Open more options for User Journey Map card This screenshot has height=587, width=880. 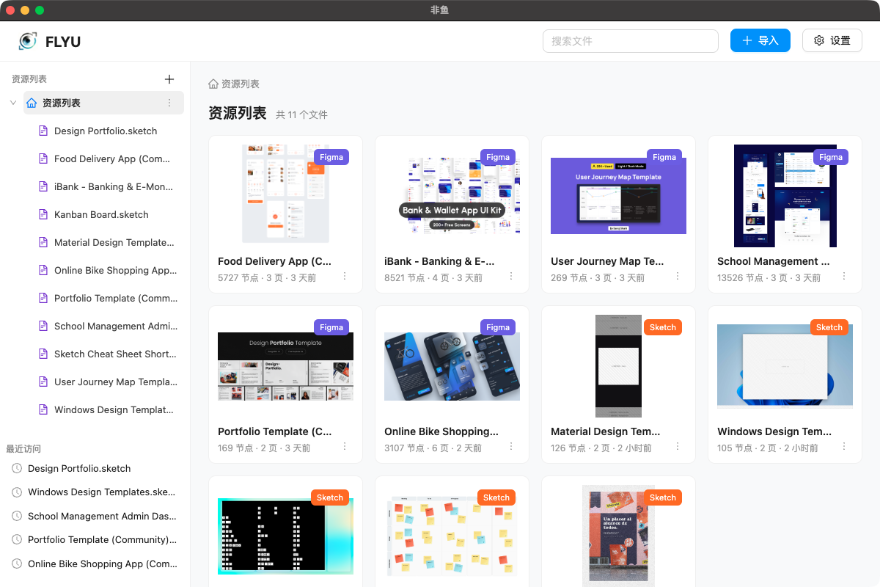point(678,277)
